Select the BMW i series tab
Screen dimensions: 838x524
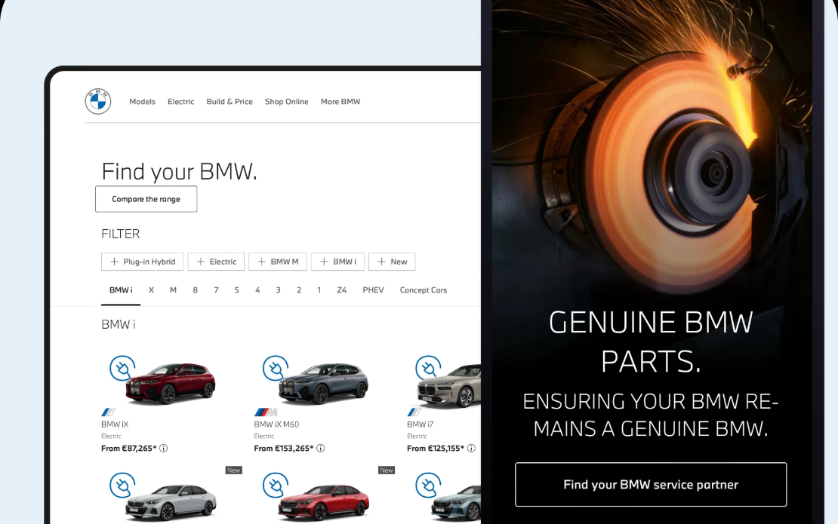[x=121, y=290]
